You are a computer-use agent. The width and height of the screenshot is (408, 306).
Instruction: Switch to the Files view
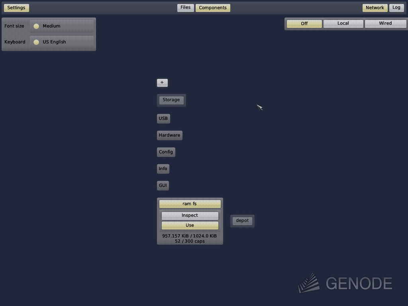tap(185, 7)
